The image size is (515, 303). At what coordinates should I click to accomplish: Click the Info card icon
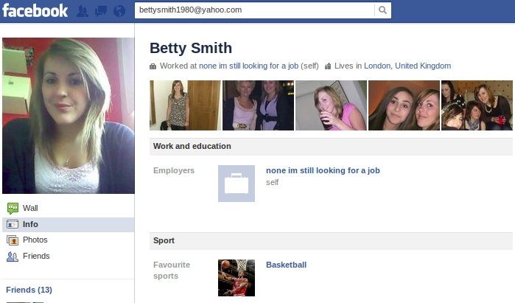(x=13, y=224)
